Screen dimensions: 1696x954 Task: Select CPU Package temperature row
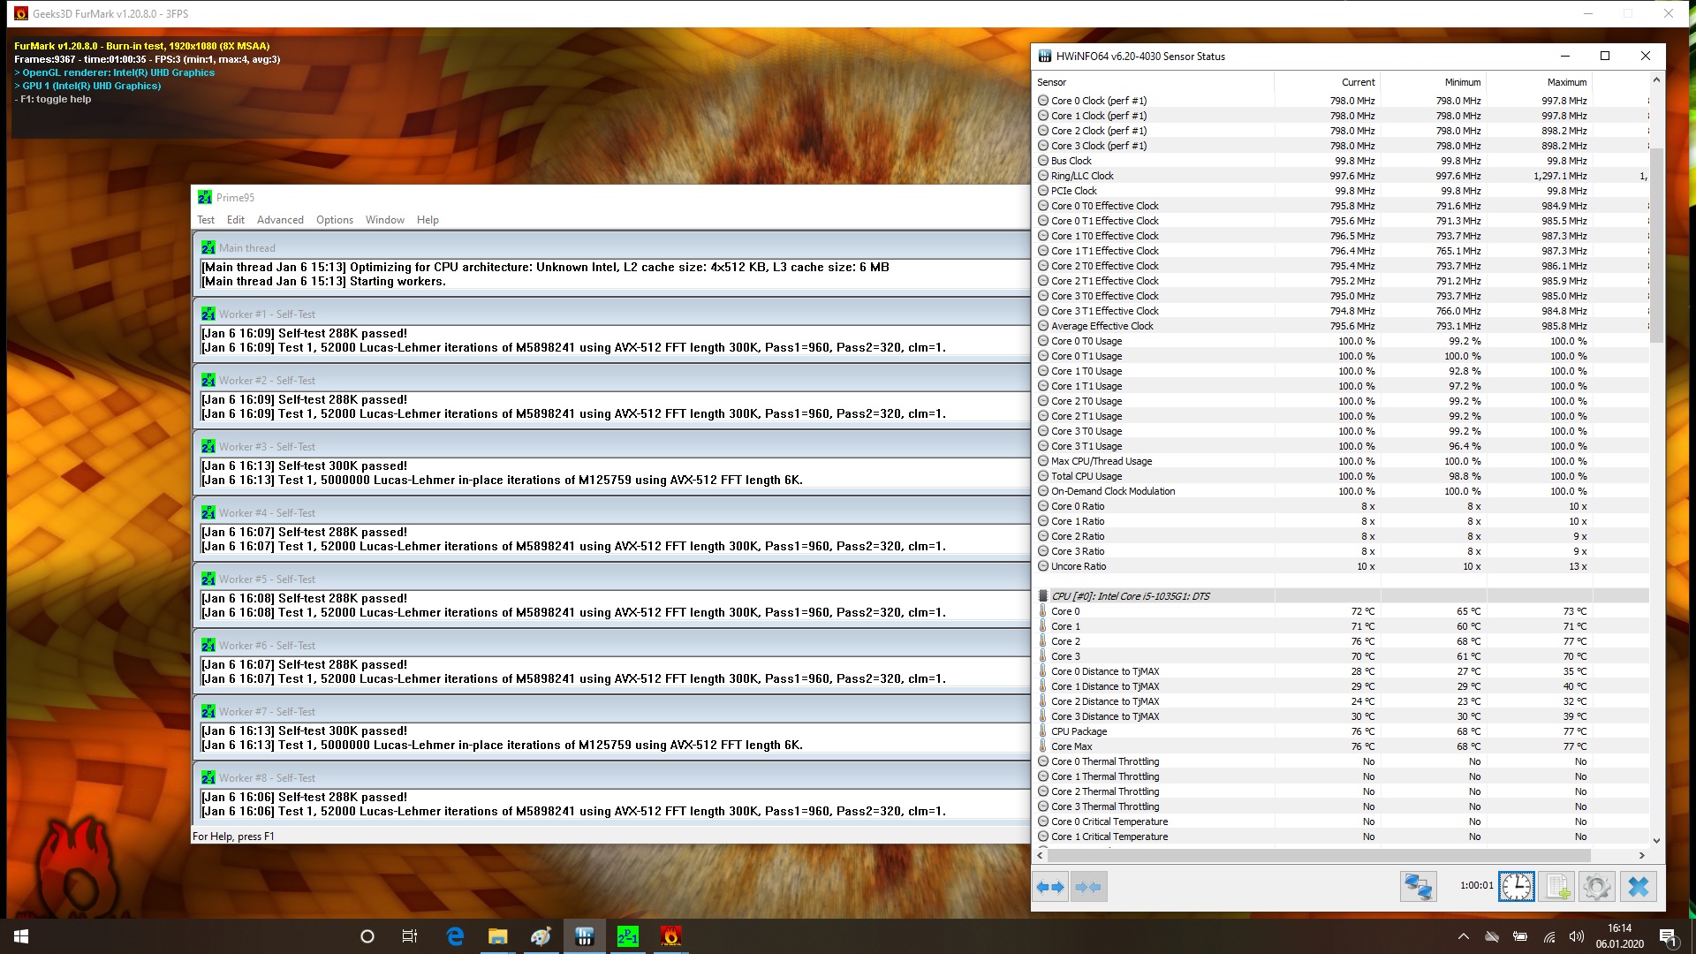pos(1079,731)
